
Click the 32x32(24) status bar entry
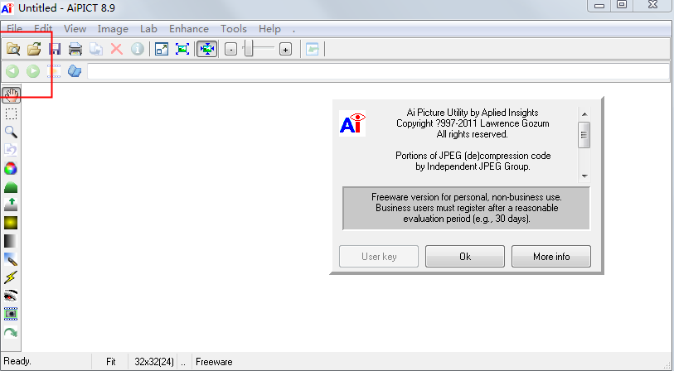154,362
